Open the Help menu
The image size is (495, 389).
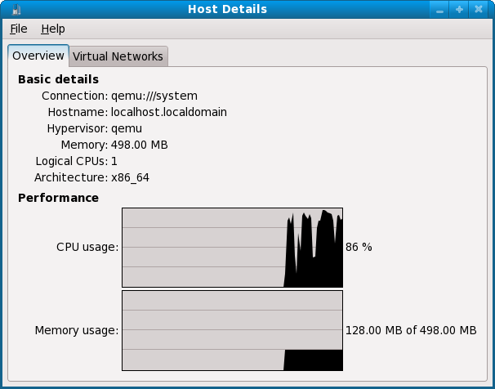[53, 29]
